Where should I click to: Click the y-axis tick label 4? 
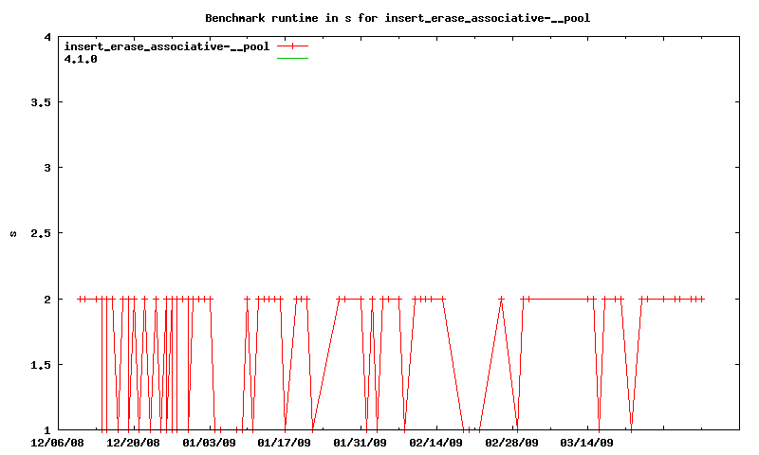point(46,37)
